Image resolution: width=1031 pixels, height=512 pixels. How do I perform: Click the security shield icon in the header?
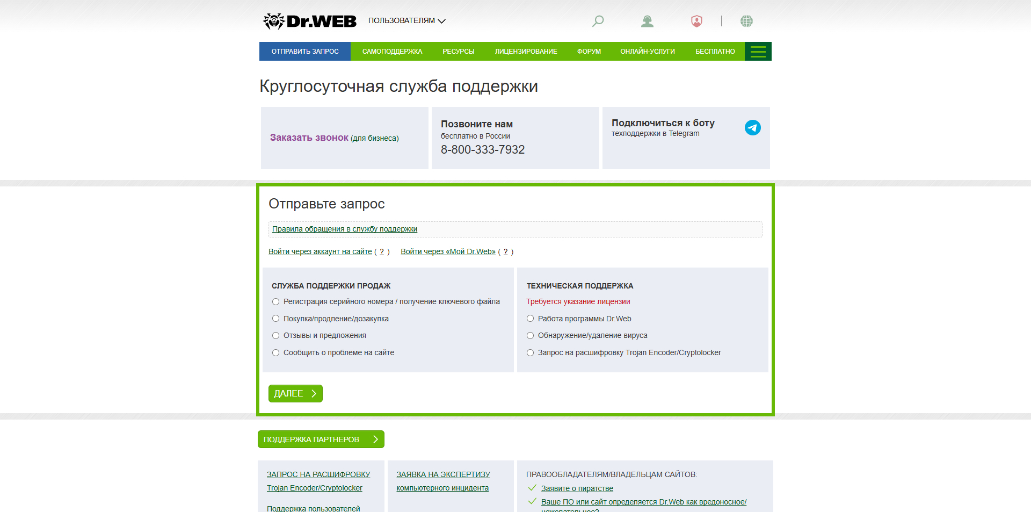pos(695,21)
